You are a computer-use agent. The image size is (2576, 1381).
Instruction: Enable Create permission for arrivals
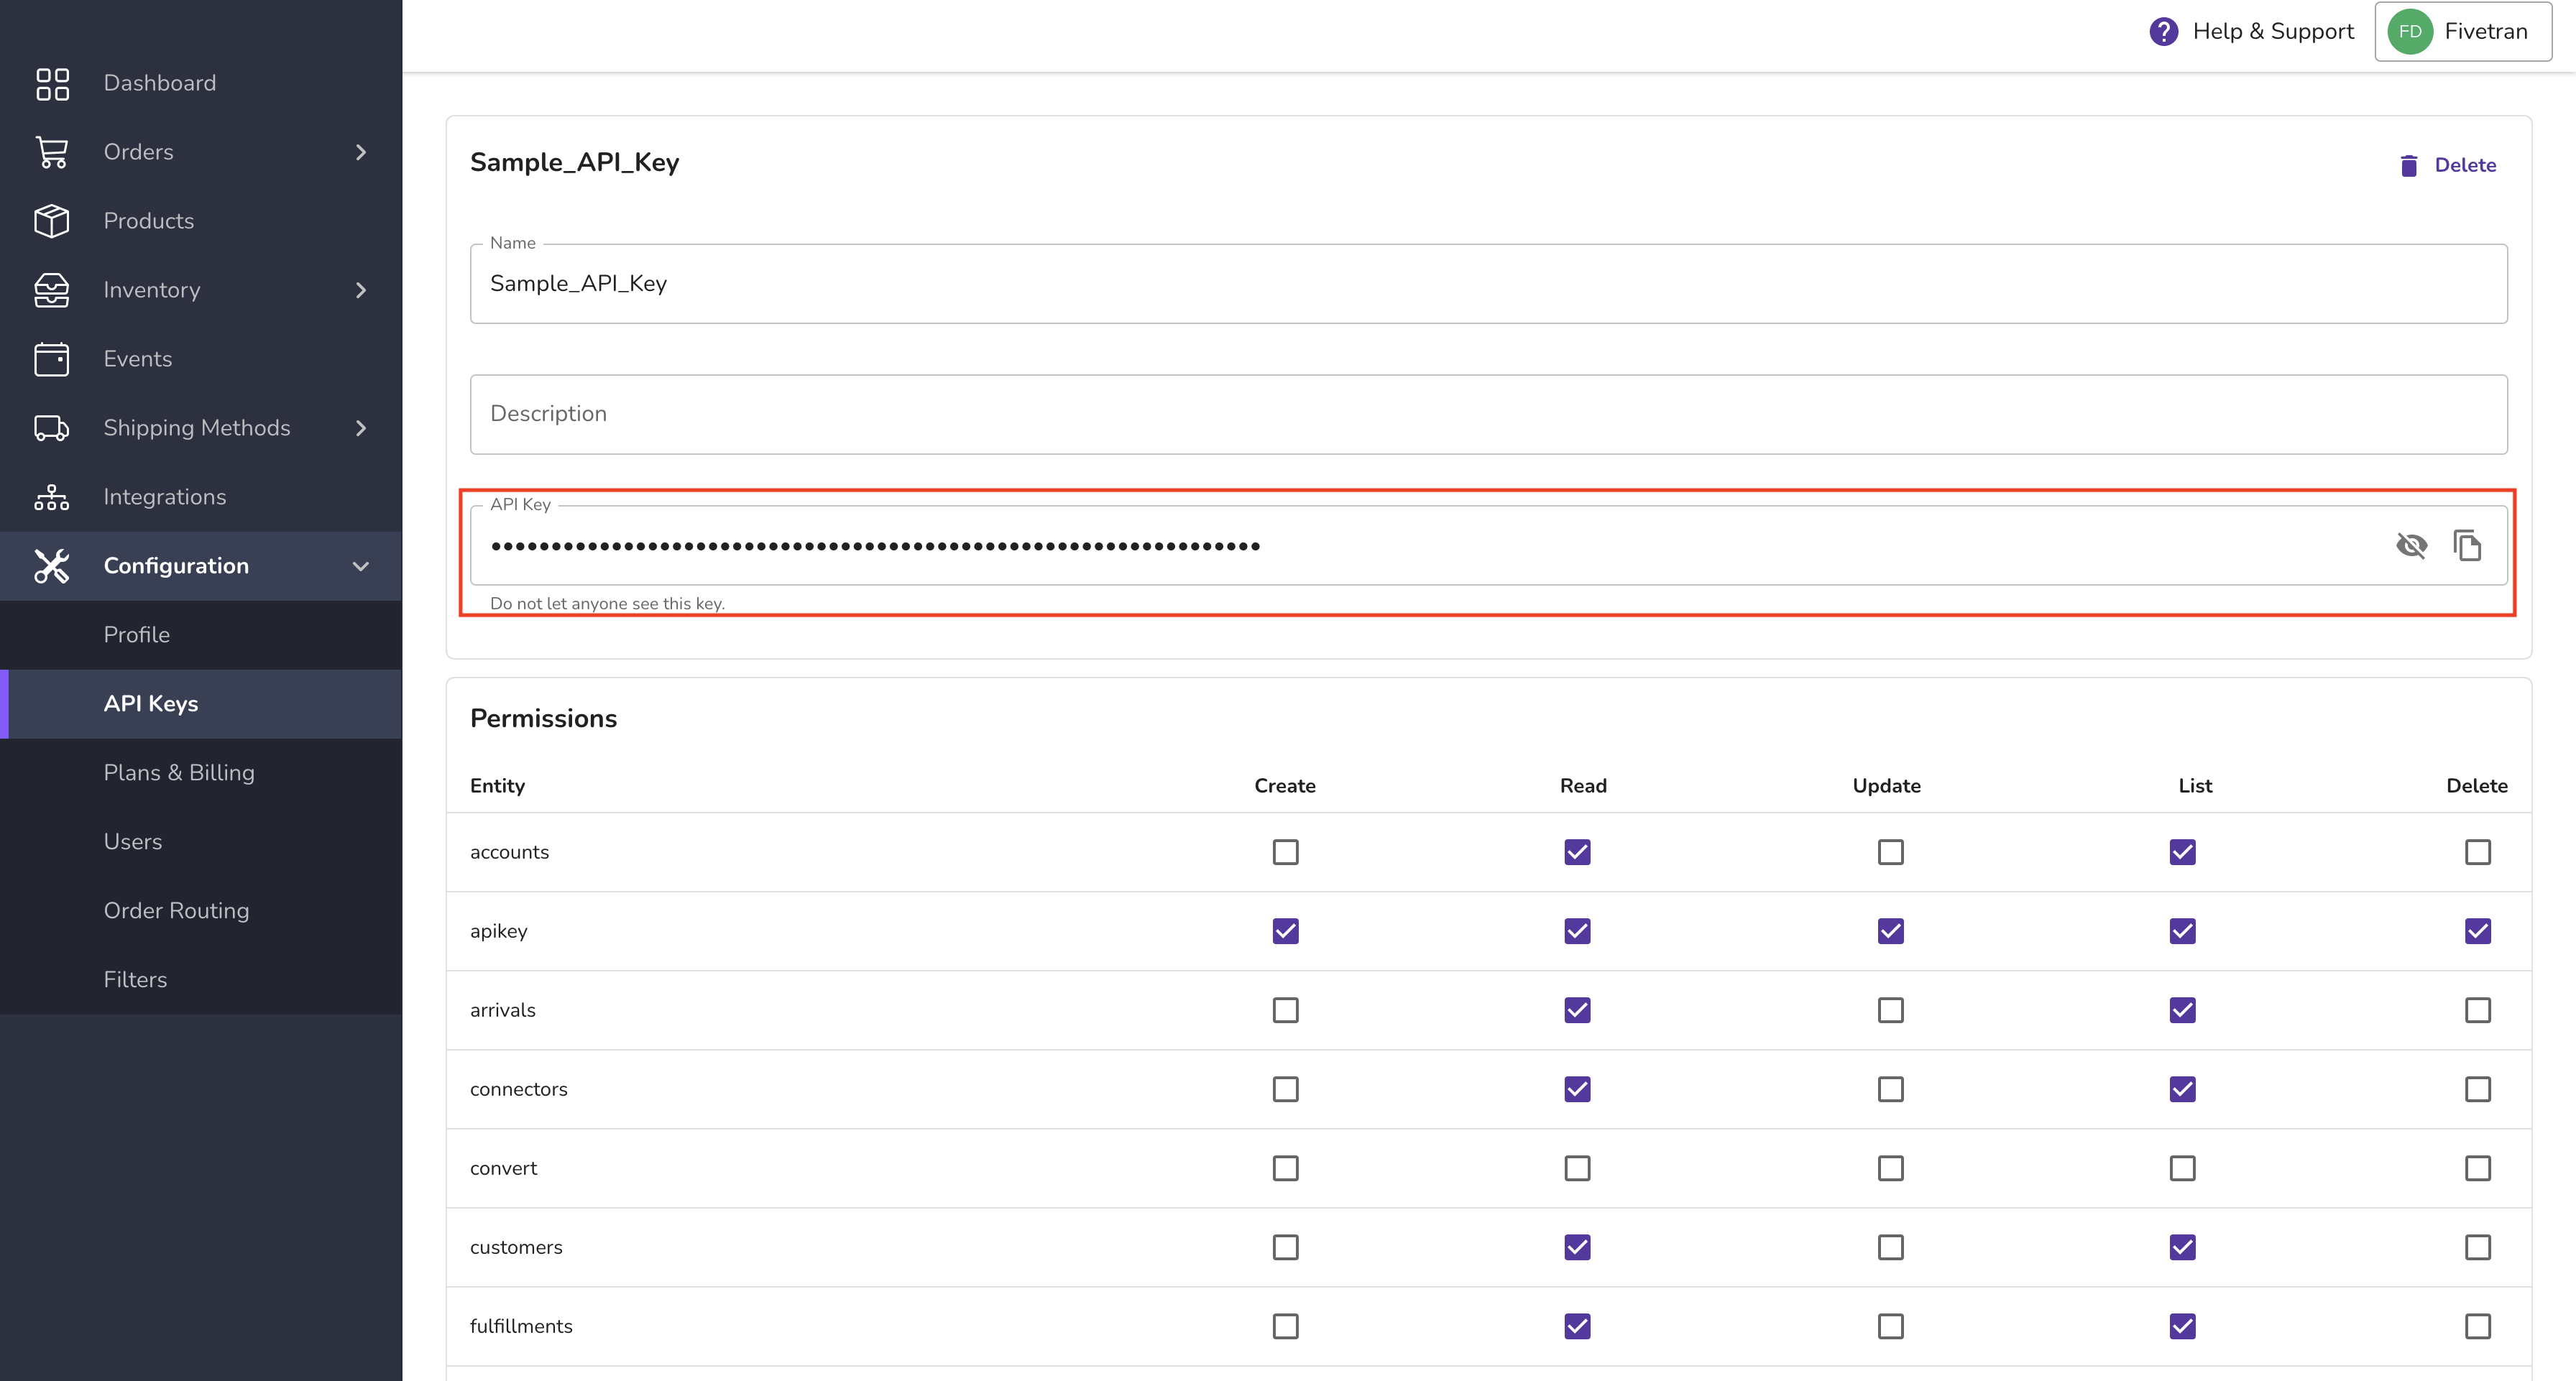point(1285,1010)
